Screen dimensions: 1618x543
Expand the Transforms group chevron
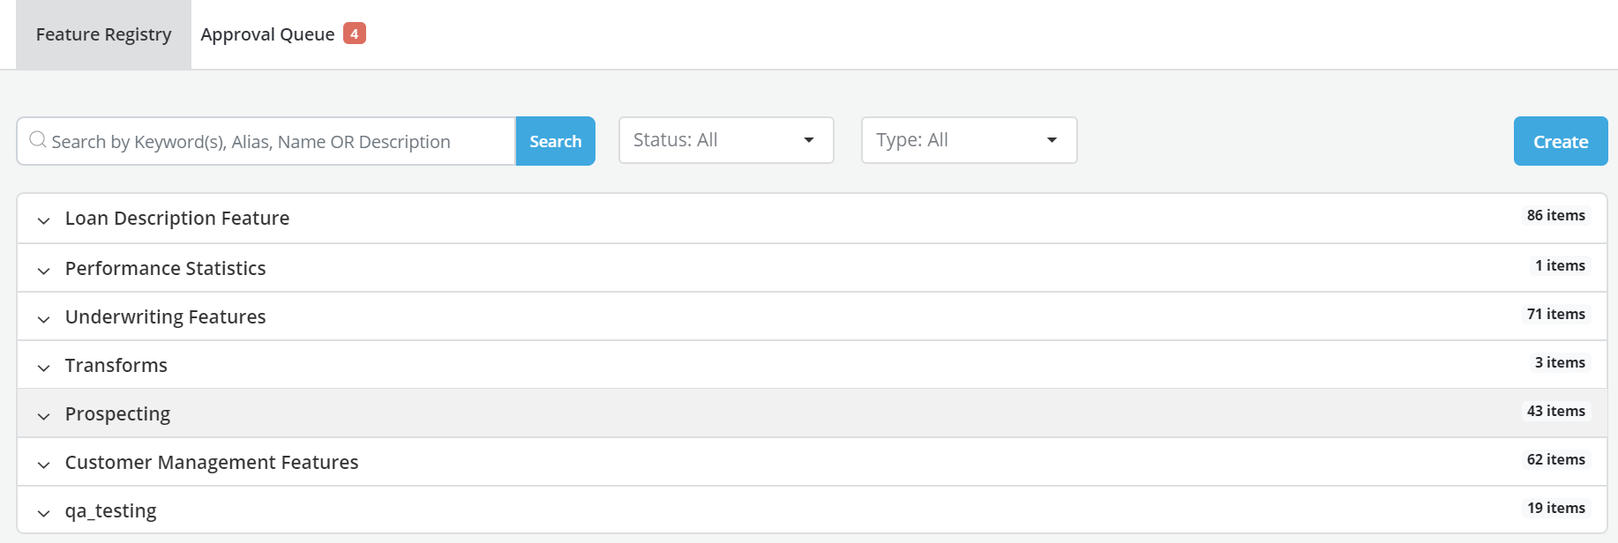click(43, 368)
